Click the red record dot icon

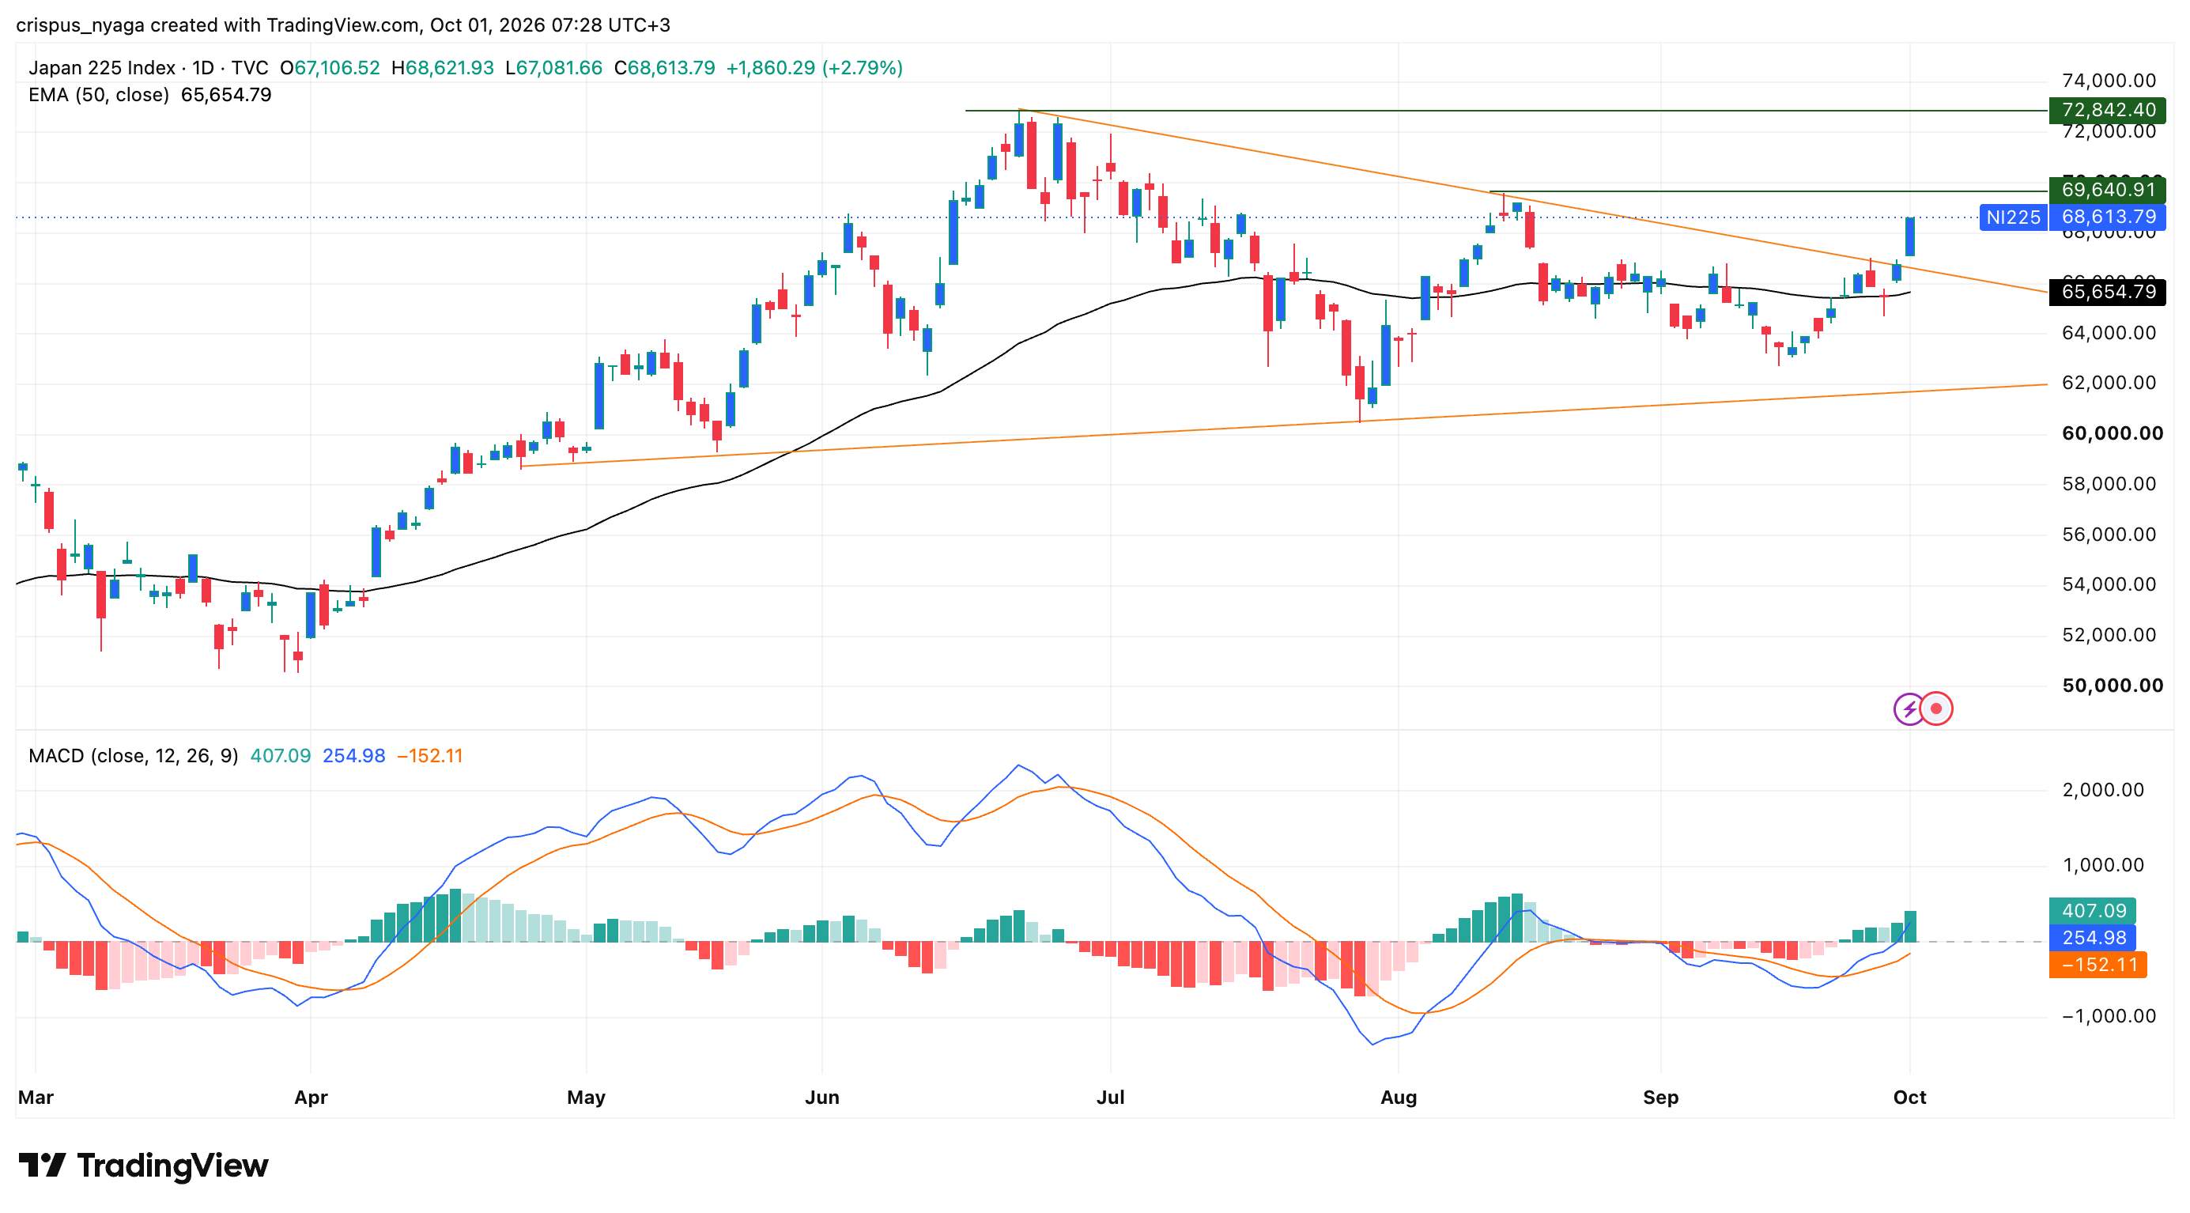pyautogui.click(x=1937, y=708)
